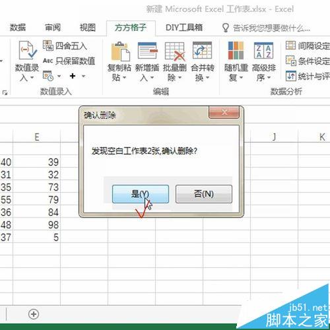Open the 高级排序 dropdown arrow
This screenshot has width=330, height=330.
coord(269,78)
